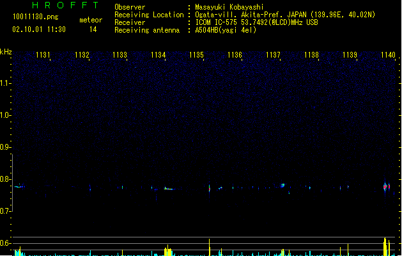
Task: Click the tall yellow intensity bar after 1135
Action: [x=210, y=247]
